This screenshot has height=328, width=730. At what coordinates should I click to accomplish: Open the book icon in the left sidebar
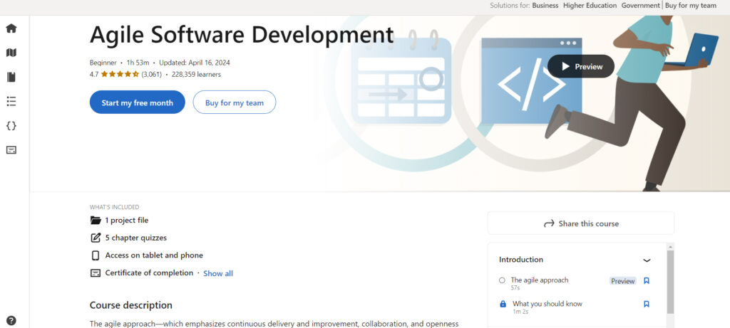coord(11,77)
